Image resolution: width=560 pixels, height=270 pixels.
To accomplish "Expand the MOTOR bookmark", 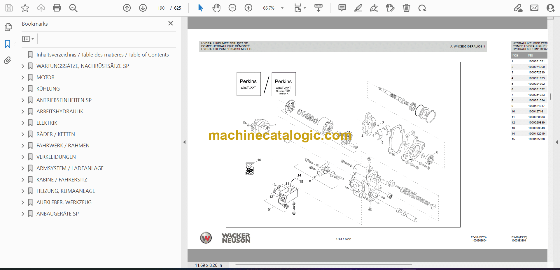I will click(x=23, y=77).
